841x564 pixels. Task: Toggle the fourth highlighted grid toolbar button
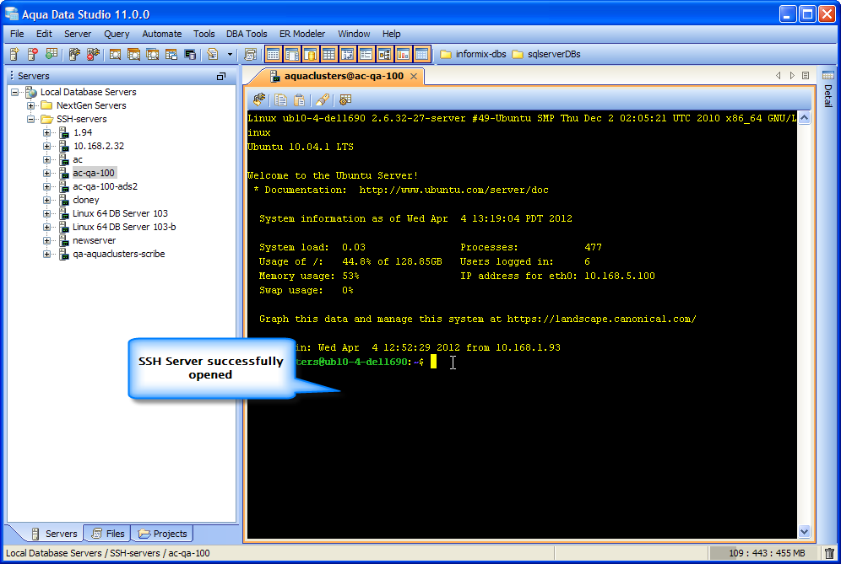pos(328,54)
